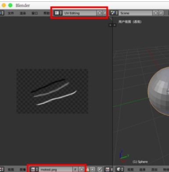Open the image browse dropdown

click(x=34, y=169)
